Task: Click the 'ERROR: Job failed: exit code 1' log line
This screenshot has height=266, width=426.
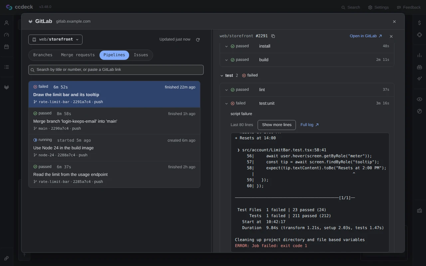Action: 271,246
